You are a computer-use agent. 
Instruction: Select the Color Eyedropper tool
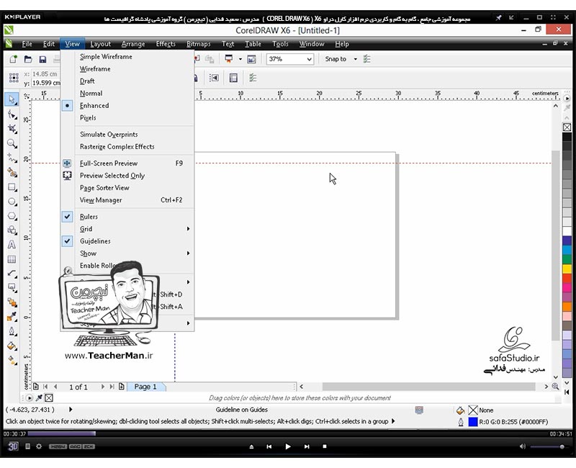[12, 317]
